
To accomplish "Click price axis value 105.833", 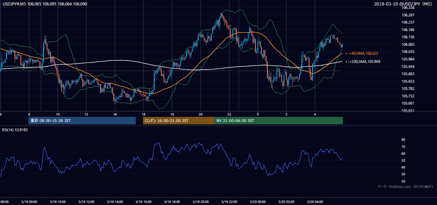I will coord(408,81).
